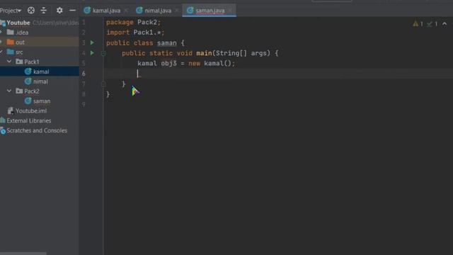Select Scratches and Consoles node
The image size is (453, 255).
[37, 130]
